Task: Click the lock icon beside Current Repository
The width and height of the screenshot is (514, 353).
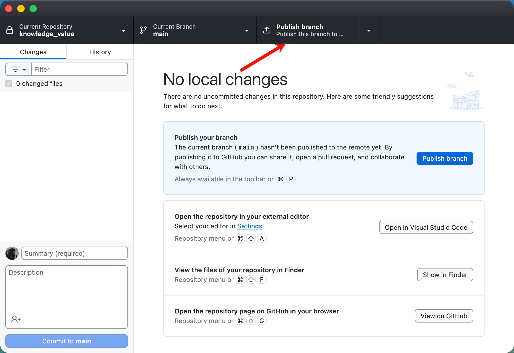Action: (10, 30)
